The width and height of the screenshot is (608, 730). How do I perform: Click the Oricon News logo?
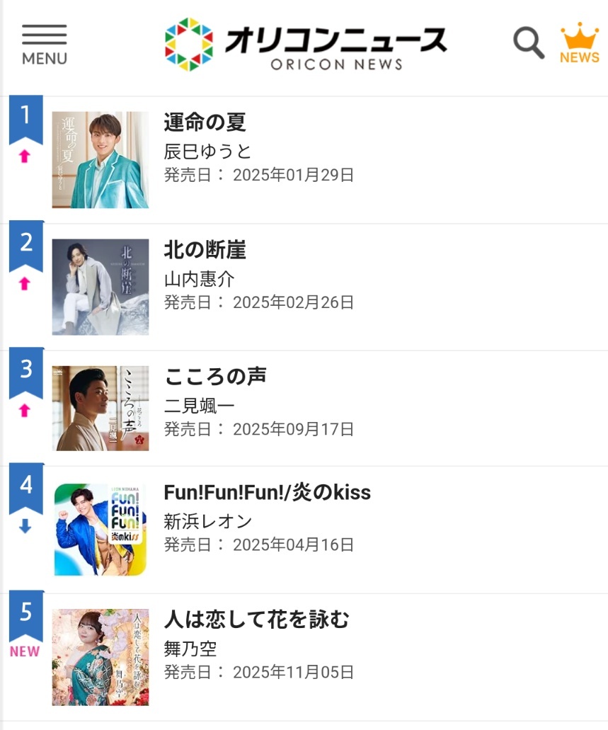point(306,44)
